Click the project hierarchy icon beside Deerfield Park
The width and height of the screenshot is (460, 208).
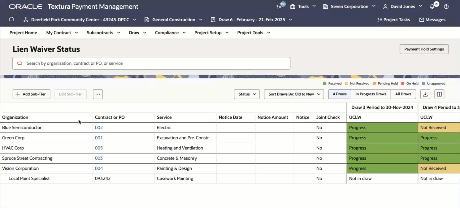[x=26, y=19]
